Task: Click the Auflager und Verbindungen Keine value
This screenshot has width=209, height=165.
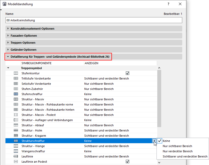Action: pos(88,120)
